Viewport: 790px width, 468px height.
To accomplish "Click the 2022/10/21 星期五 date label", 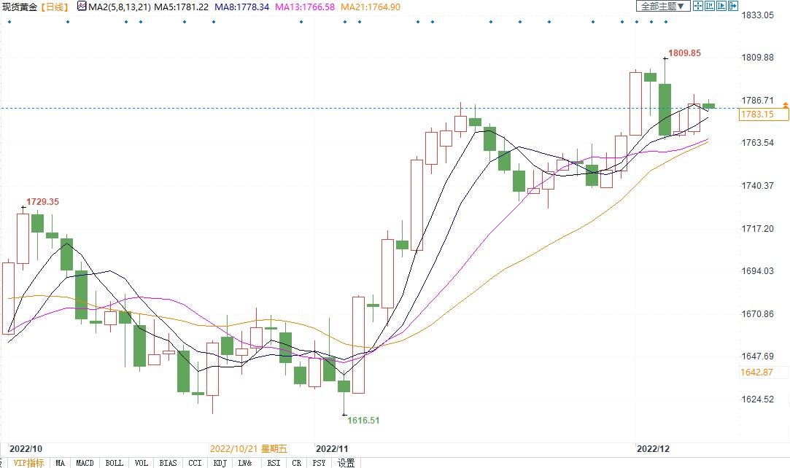I will tap(249, 448).
